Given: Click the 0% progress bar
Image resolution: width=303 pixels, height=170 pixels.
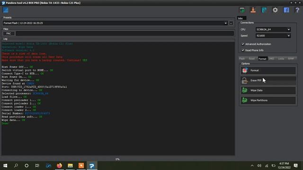Looking at the screenshot, I should [x=117, y=159].
